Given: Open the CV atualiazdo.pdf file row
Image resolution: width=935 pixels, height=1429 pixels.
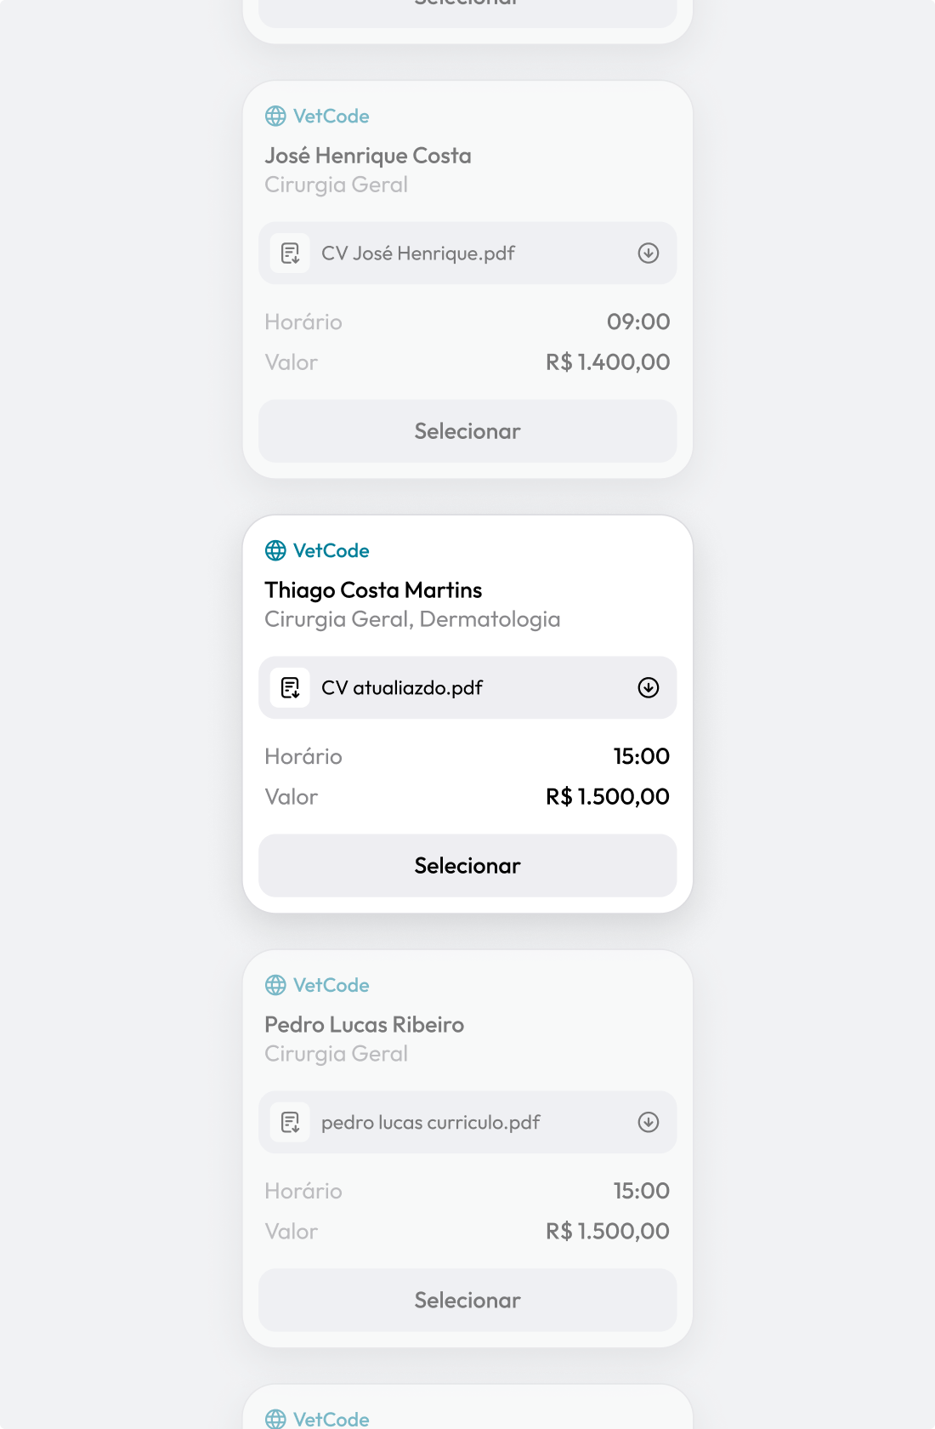Looking at the screenshot, I should tap(467, 688).
